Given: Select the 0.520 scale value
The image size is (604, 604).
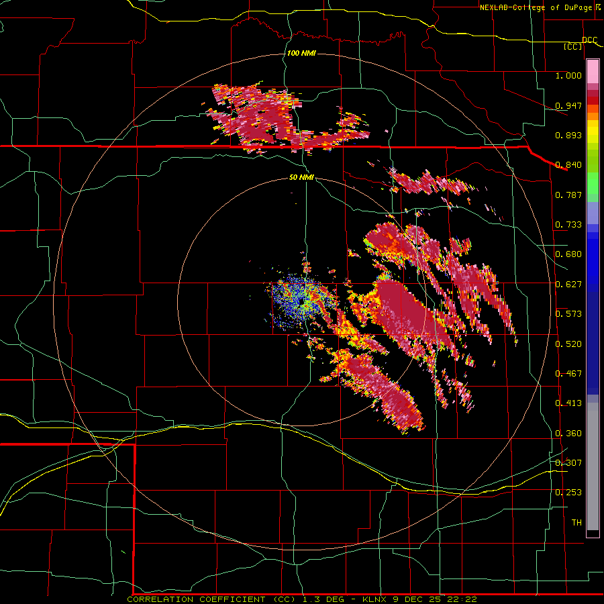Looking at the screenshot, I should pos(568,344).
